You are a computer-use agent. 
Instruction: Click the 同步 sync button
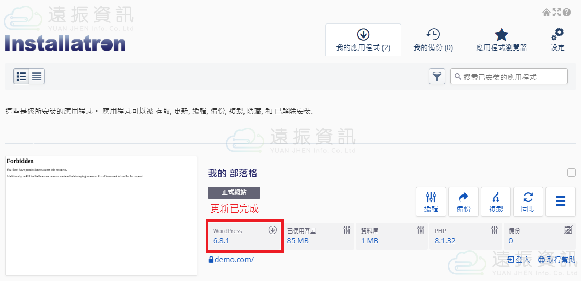click(528, 202)
